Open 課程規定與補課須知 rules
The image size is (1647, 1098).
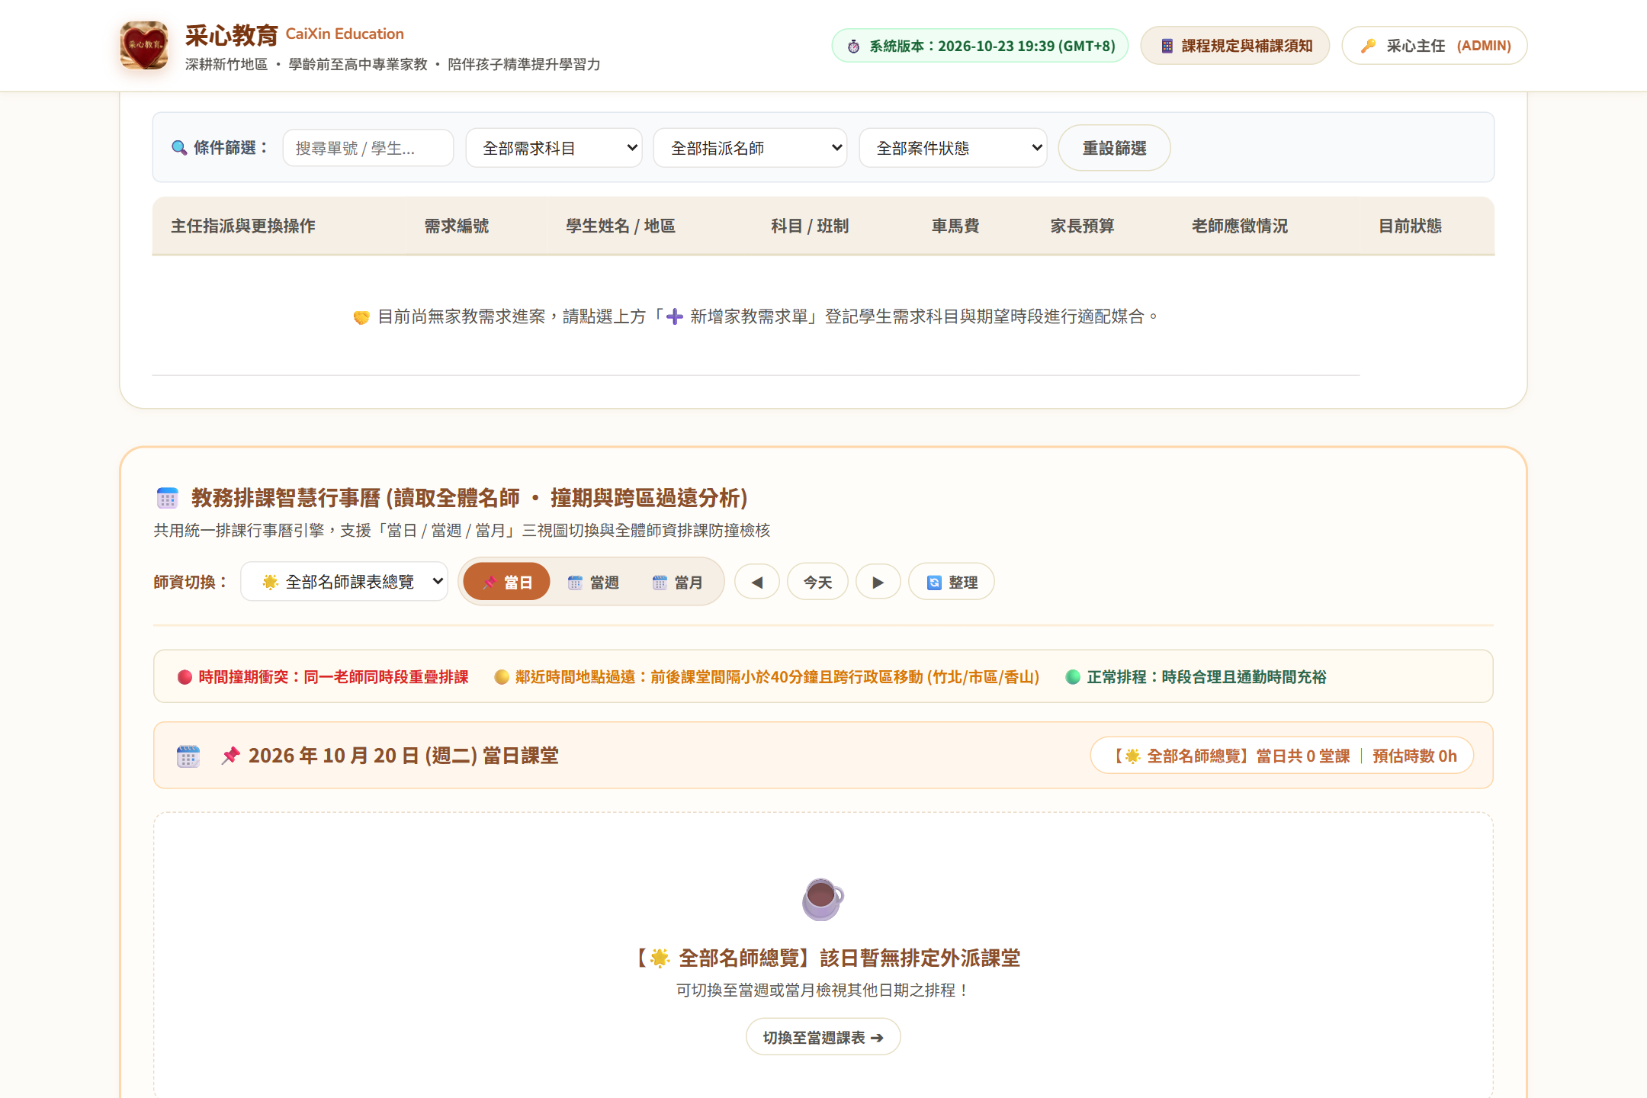click(1235, 46)
